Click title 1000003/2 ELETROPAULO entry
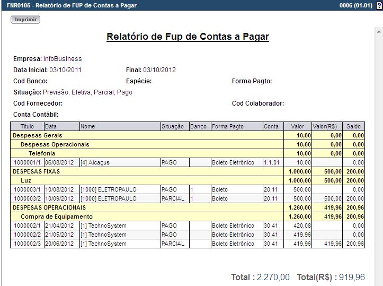This screenshot has width=383, height=286. [26, 198]
